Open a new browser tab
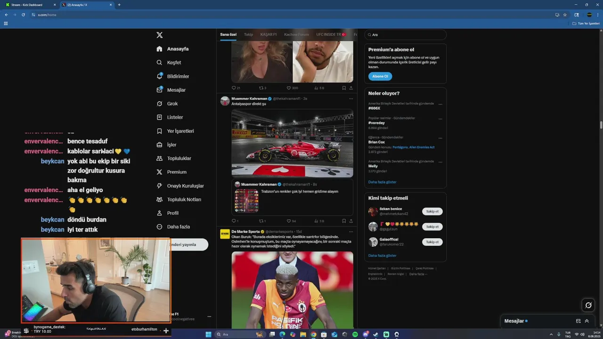The height and width of the screenshot is (339, 603). 119,5
